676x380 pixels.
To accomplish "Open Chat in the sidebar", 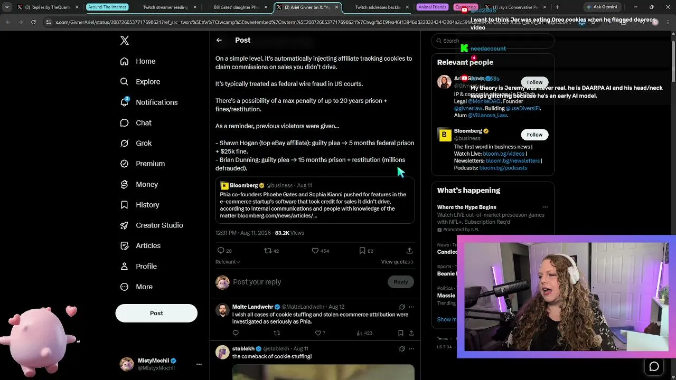I will point(136,123).
